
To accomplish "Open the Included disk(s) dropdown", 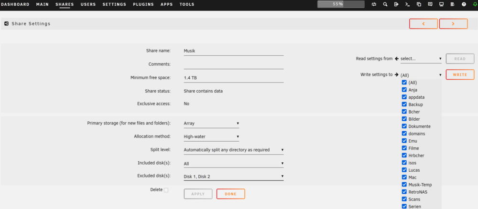I will click(234, 164).
